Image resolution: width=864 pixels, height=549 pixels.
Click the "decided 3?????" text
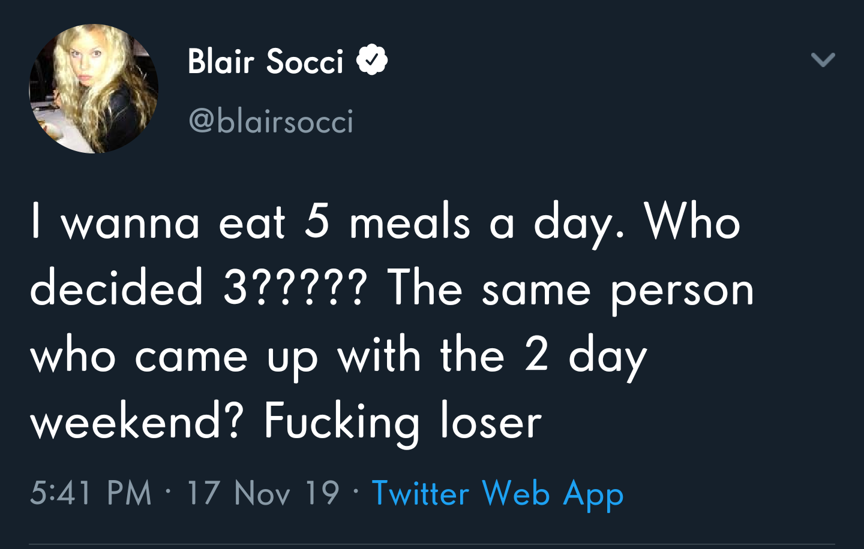pos(198,288)
